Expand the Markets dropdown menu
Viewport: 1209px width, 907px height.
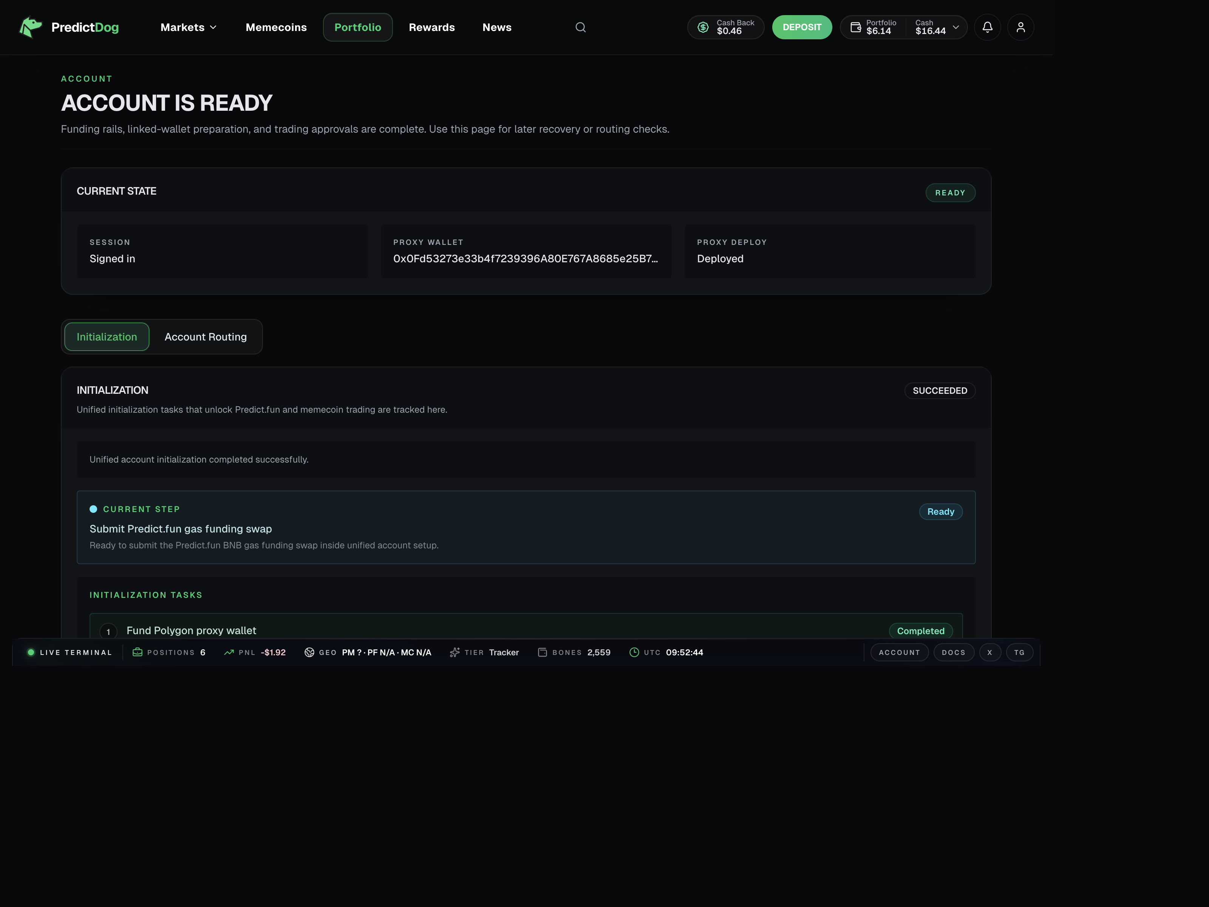click(189, 27)
